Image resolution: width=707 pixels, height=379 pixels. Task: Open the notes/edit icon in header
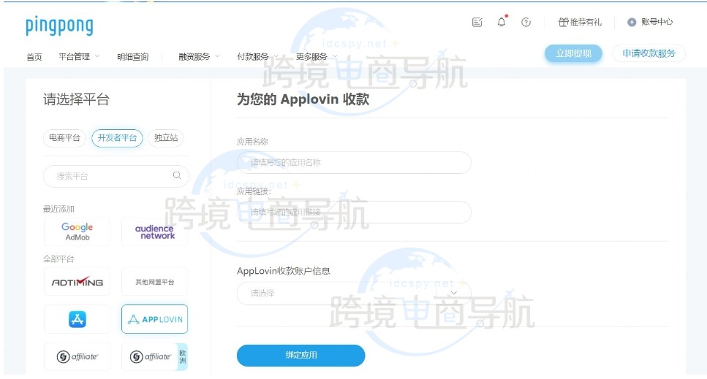[x=477, y=22]
